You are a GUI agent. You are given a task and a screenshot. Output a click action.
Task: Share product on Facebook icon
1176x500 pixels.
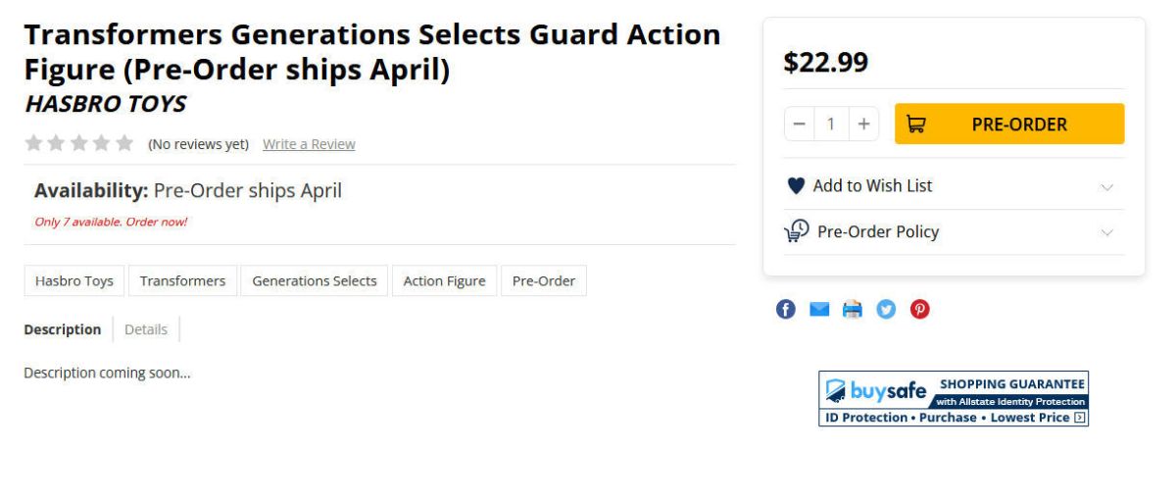point(786,310)
